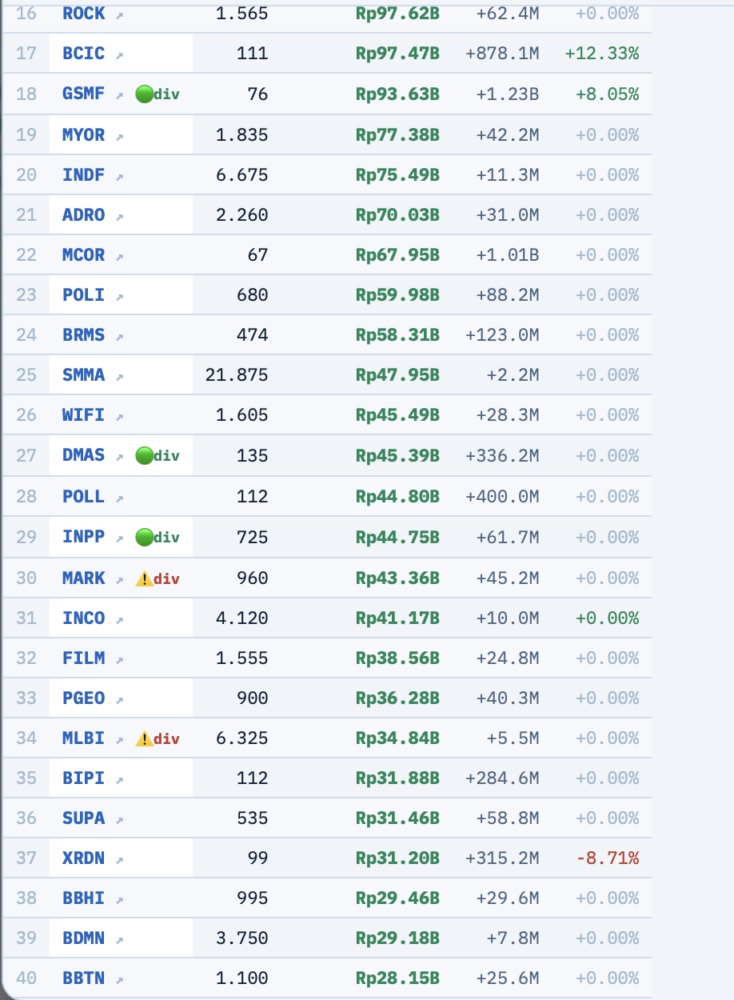734x1000 pixels.
Task: Click external arrow icon next to MLBI
Action: (x=120, y=739)
